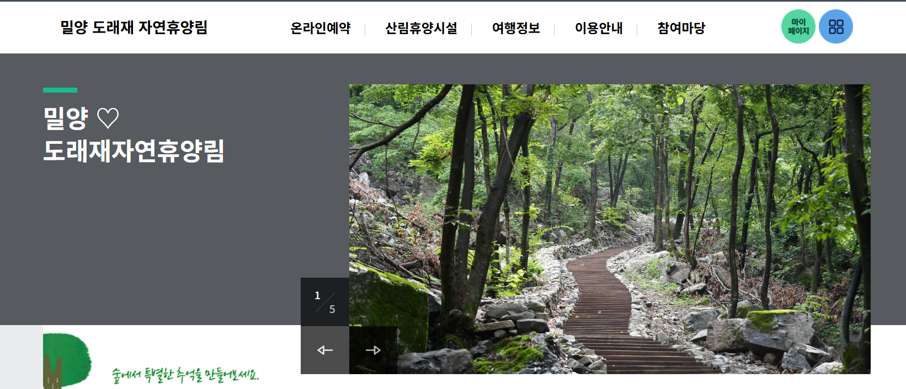Show previous slide with left arrow
The height and width of the screenshot is (389, 906).
(x=325, y=350)
